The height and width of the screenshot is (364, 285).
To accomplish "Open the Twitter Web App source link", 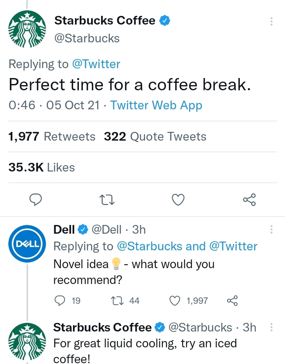I will point(156,105).
